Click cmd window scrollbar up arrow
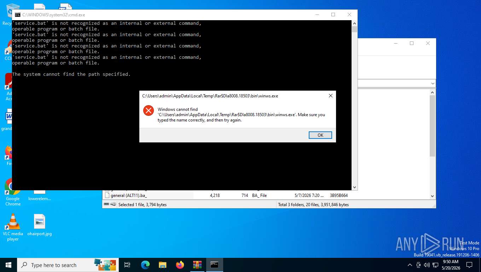The image size is (481, 272). [x=354, y=23]
